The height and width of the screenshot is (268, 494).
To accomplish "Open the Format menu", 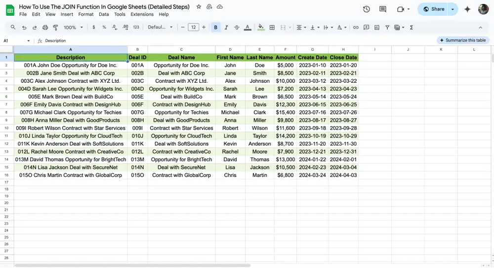I will click(85, 14).
